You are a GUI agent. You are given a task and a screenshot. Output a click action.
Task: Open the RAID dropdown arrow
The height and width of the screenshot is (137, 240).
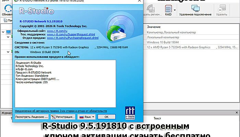175,10
